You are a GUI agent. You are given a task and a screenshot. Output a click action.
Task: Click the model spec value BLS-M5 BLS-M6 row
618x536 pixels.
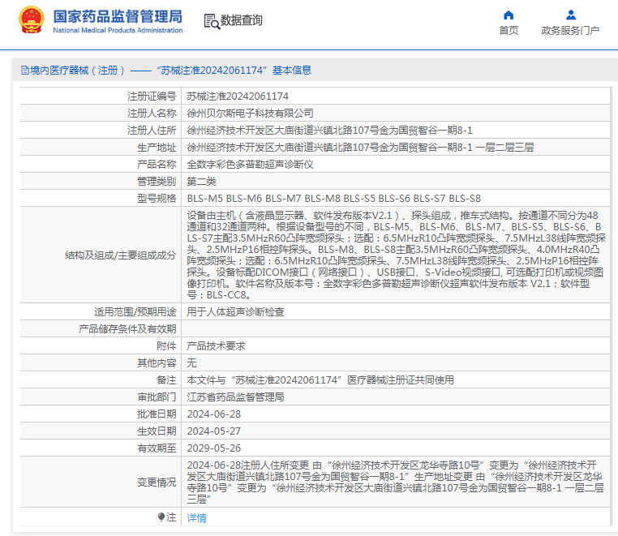click(333, 198)
